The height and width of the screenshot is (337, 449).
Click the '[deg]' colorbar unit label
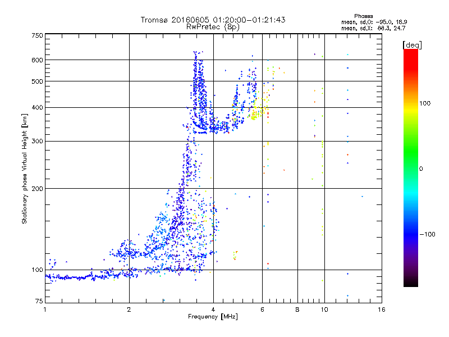[x=412, y=45]
